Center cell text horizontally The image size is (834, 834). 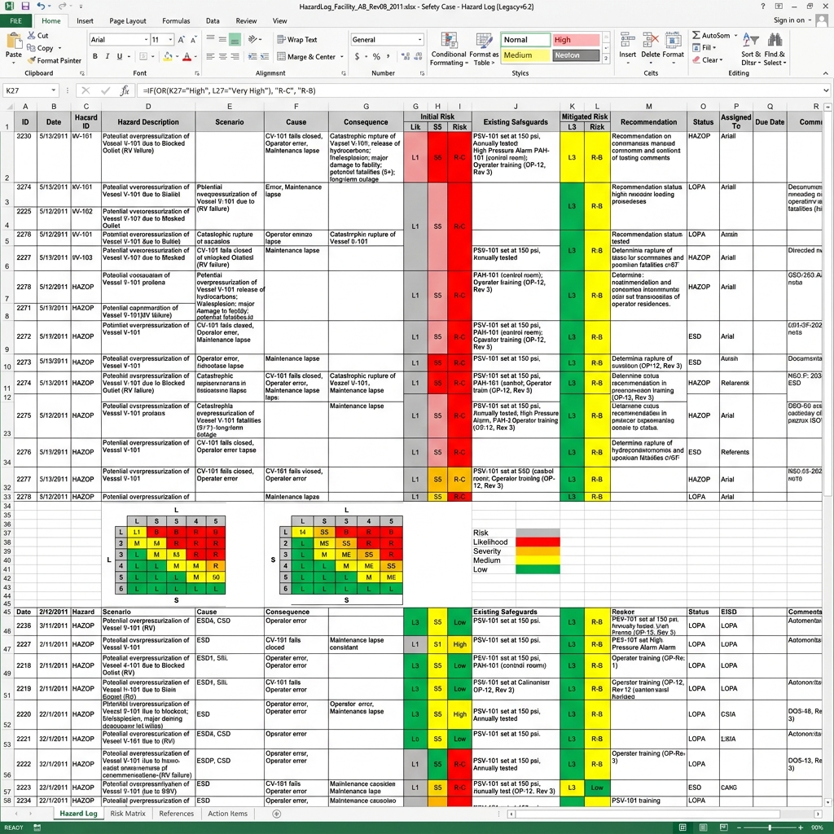click(x=222, y=56)
